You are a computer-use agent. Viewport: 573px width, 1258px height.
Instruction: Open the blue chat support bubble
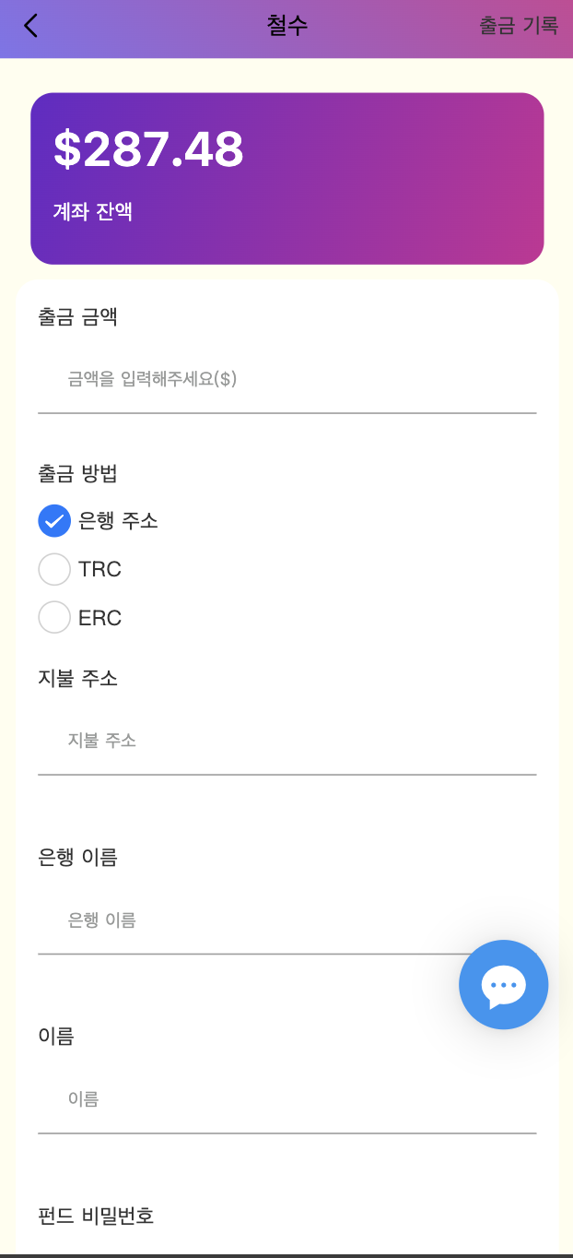click(503, 984)
